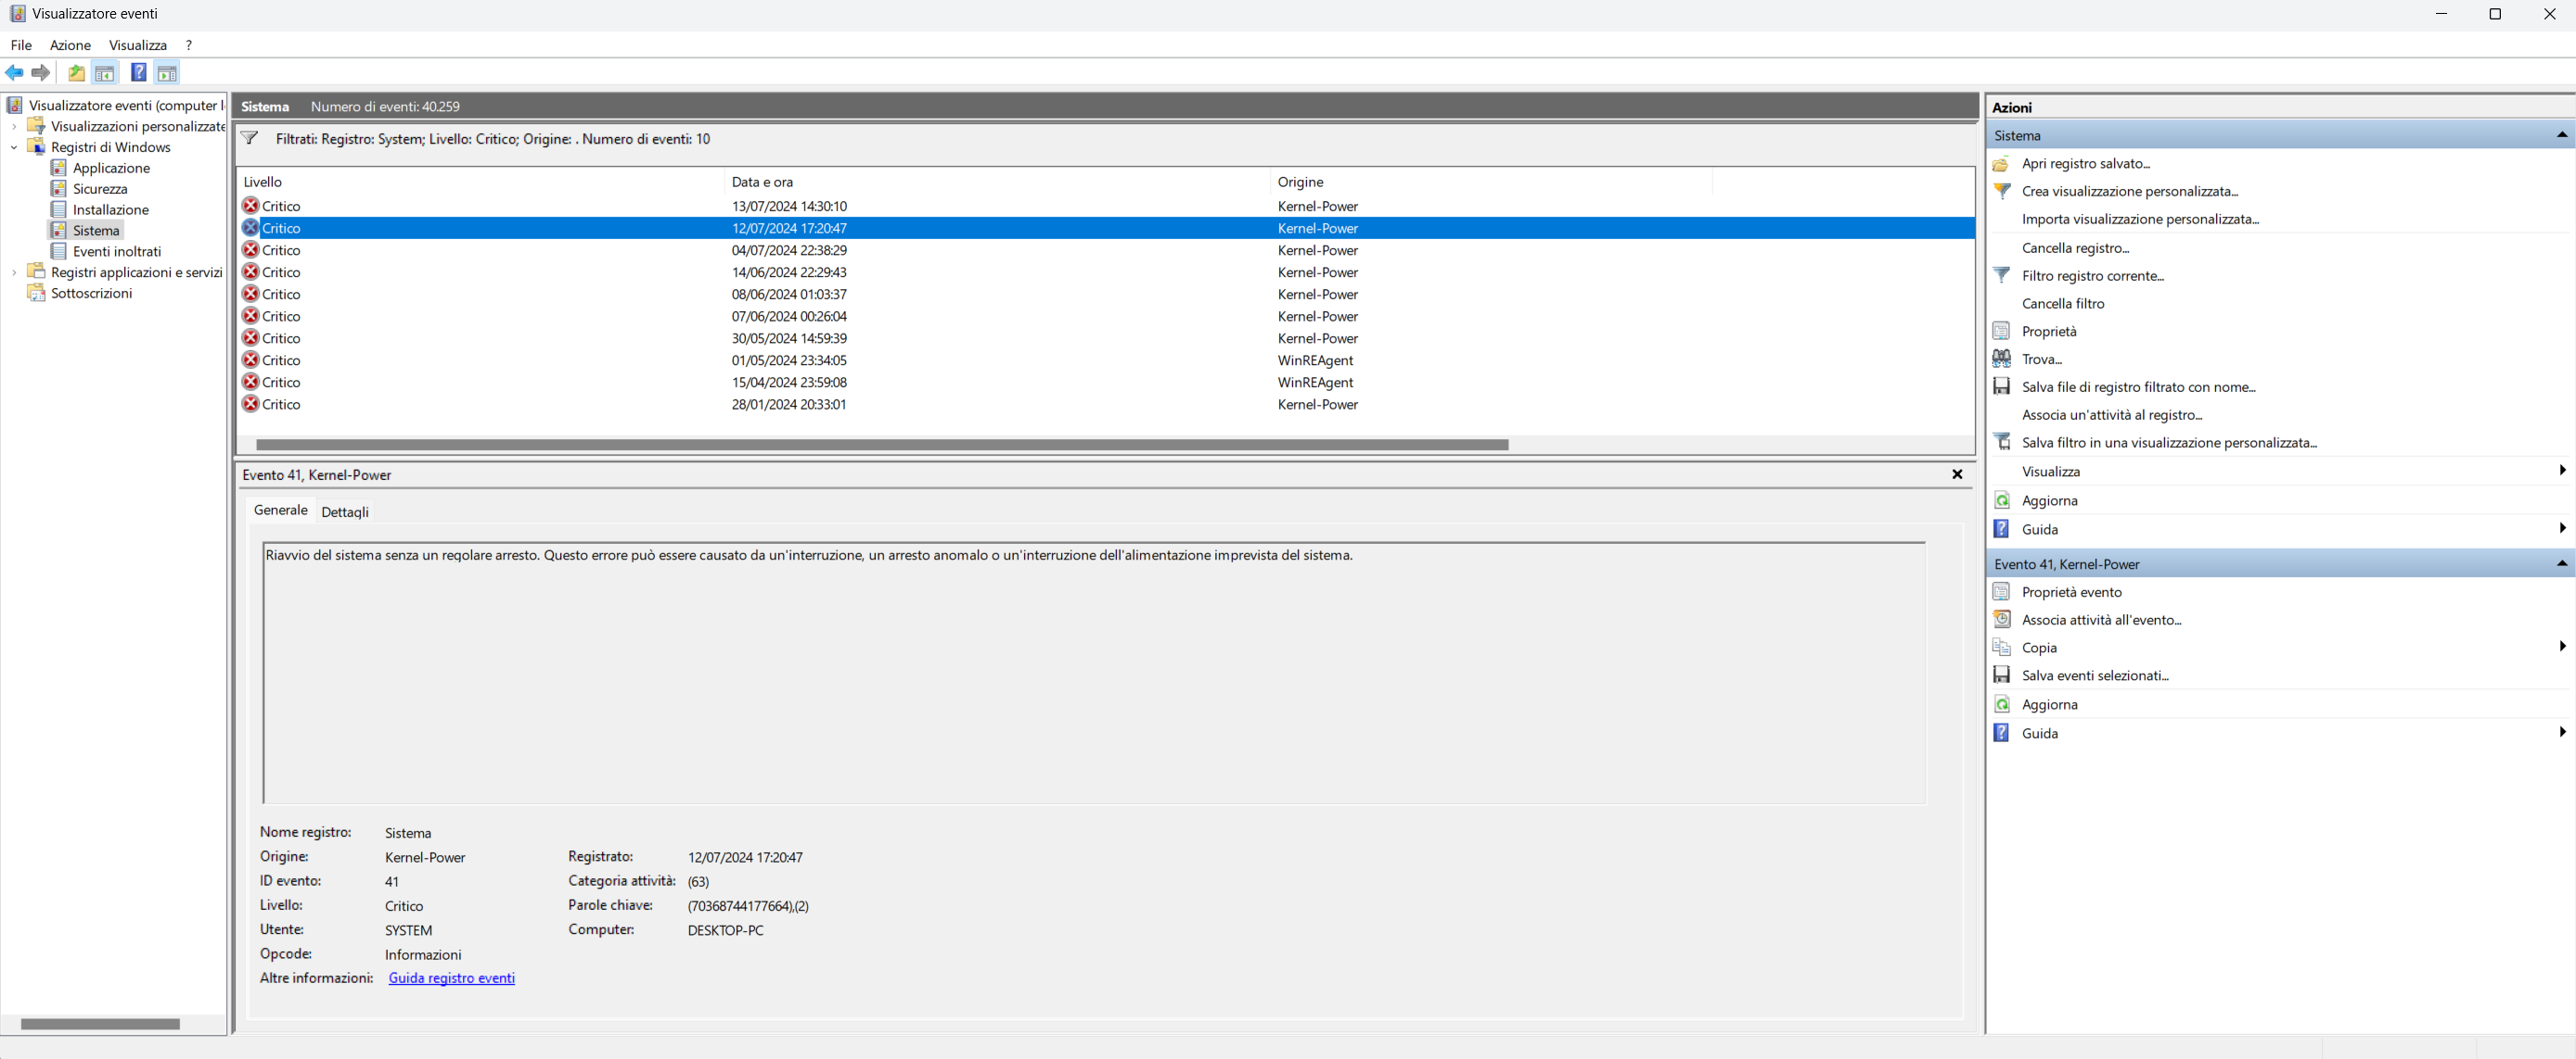Click Cancella filtro action

[2062, 304]
